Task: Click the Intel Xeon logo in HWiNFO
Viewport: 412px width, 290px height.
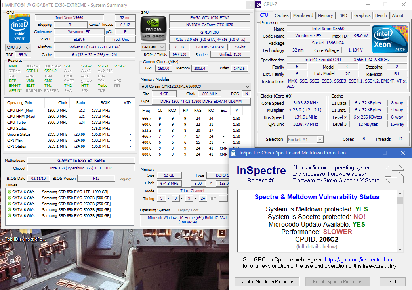Action: tap(19, 29)
